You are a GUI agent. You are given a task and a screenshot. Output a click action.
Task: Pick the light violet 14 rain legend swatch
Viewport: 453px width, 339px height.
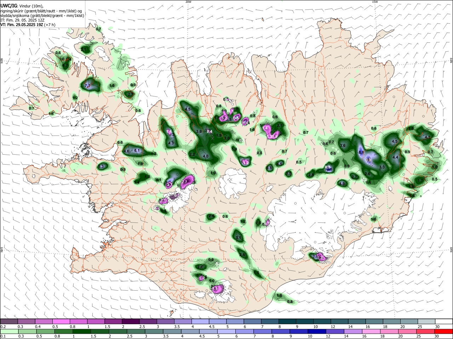353,331
